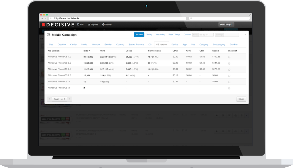Open the Reports section in navbar
Image resolution: width=293 pixels, height=168 pixels.
click(93, 25)
